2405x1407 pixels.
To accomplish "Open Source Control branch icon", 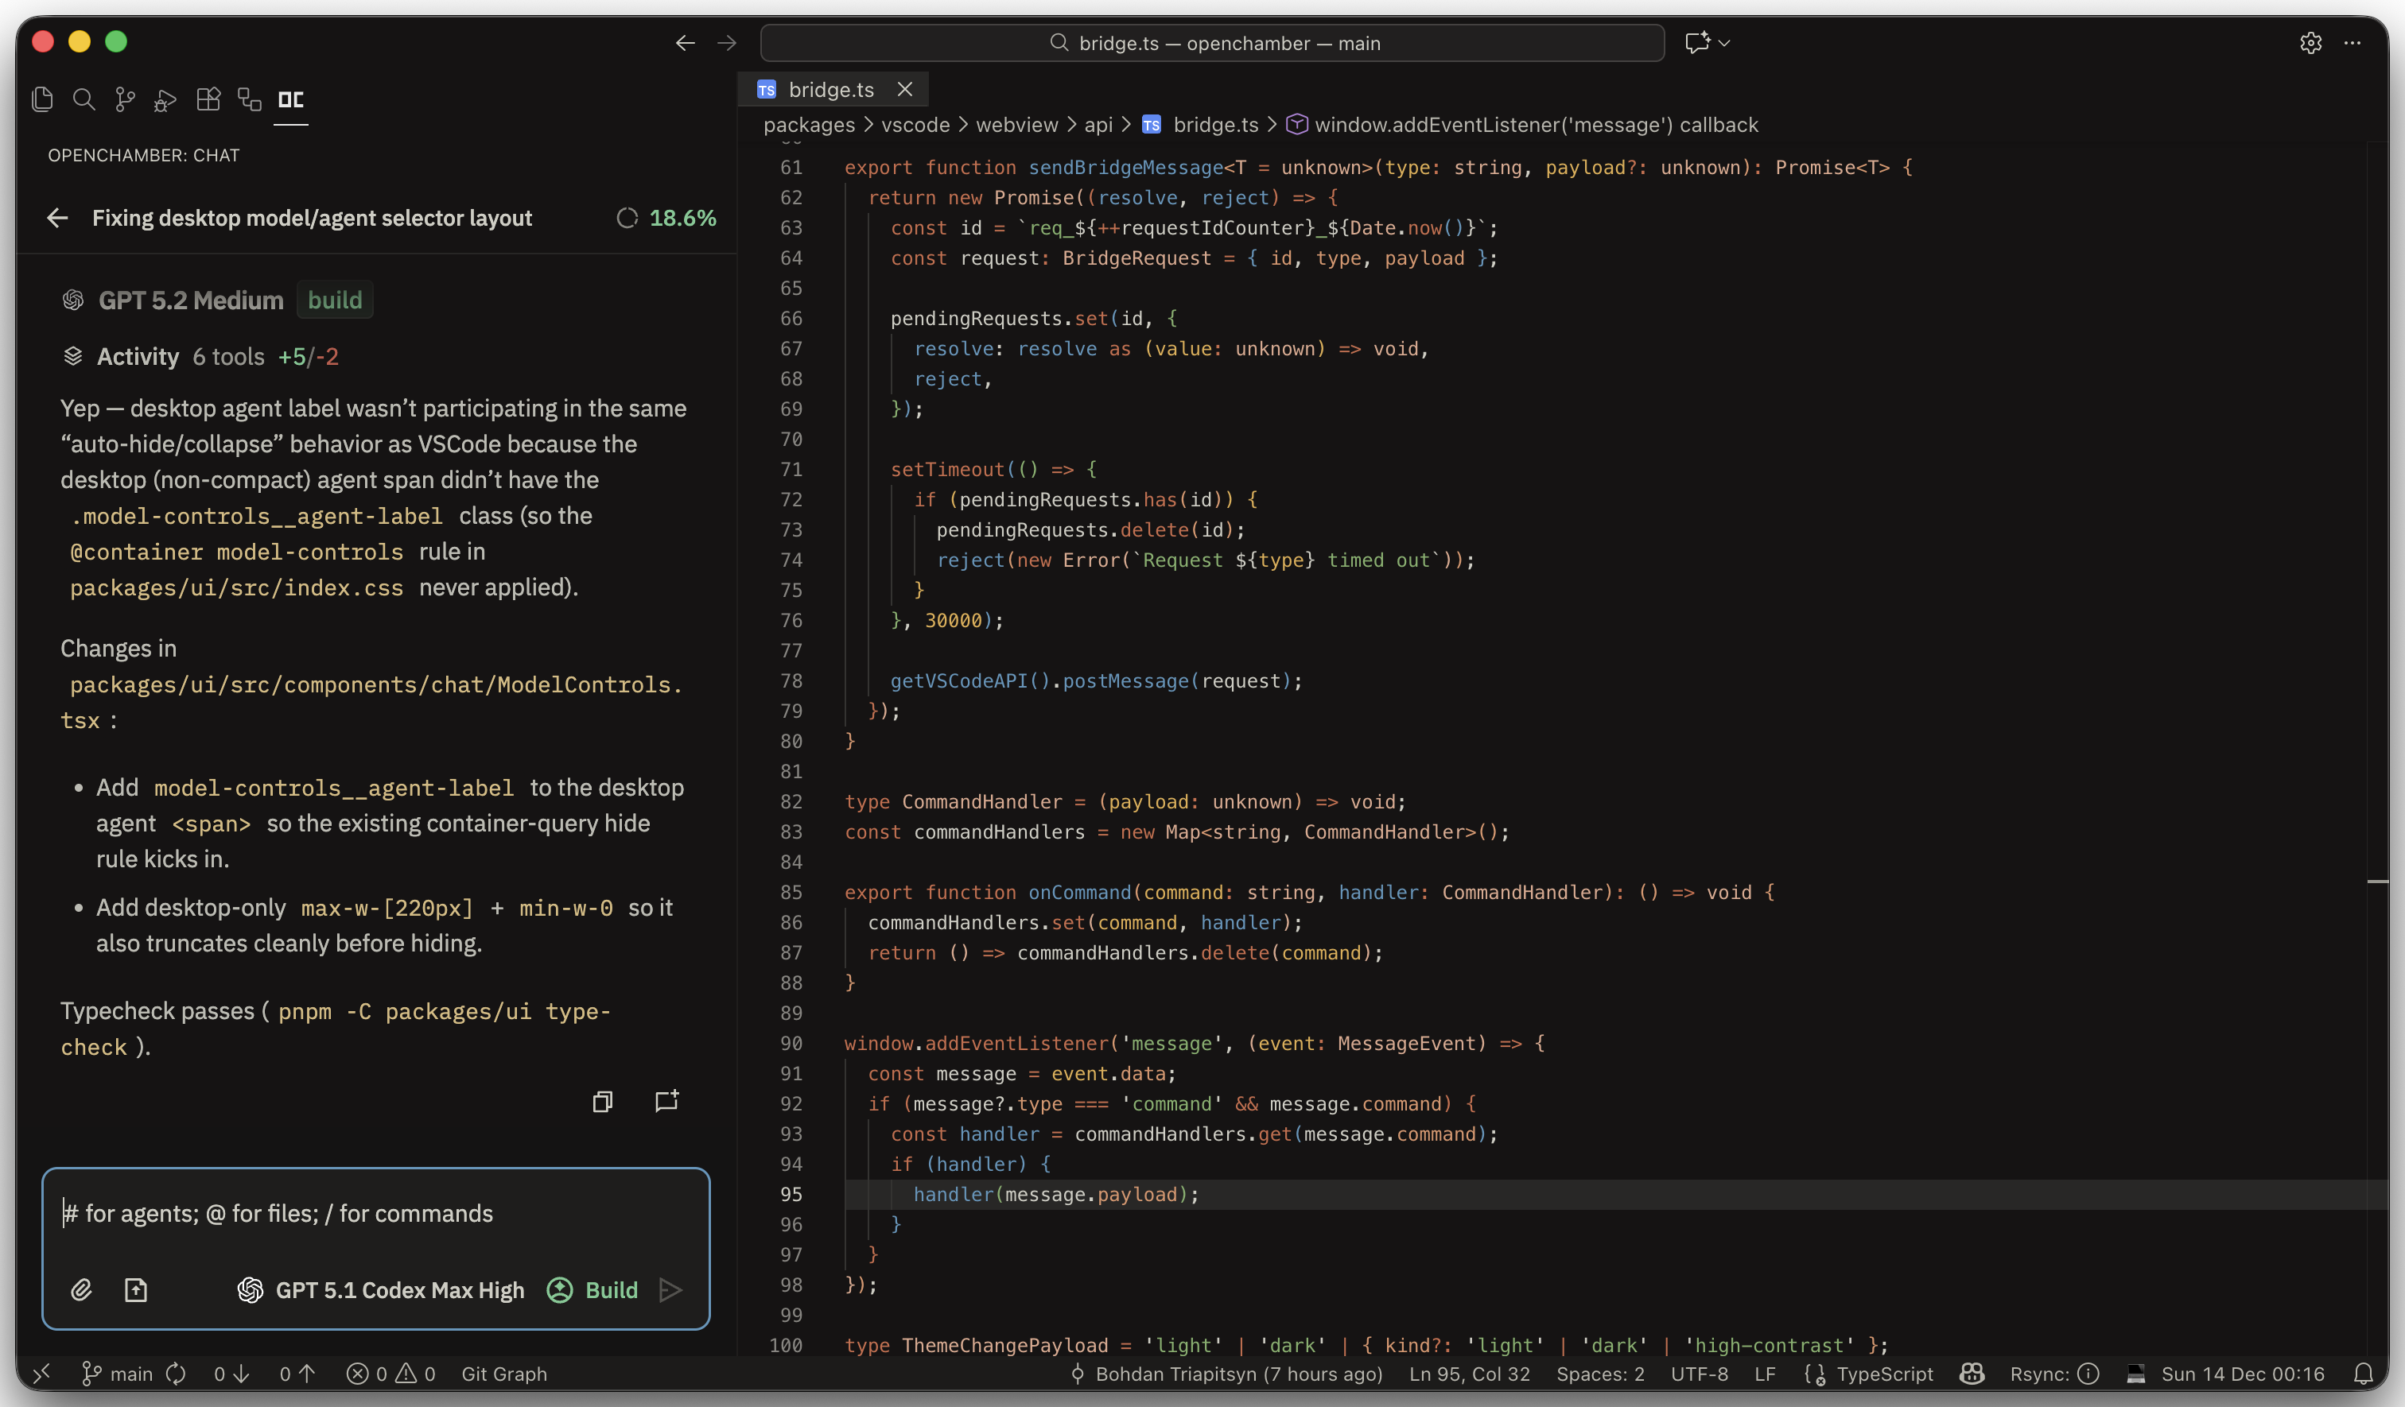I will (125, 99).
